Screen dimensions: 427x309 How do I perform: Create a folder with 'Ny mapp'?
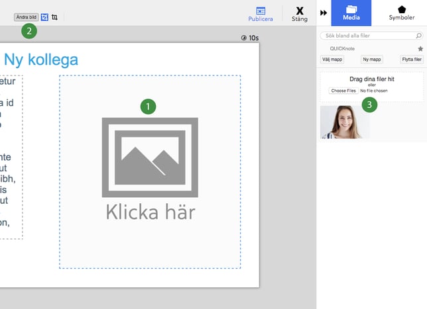click(x=371, y=60)
